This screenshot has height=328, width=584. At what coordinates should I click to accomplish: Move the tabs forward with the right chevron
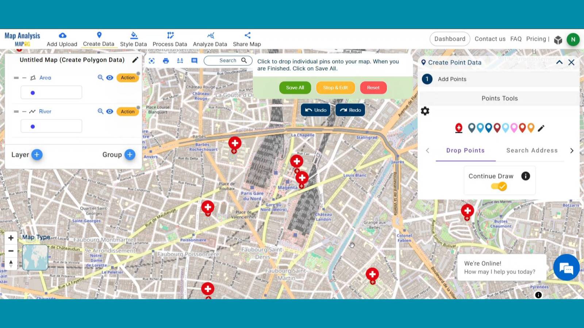572,151
